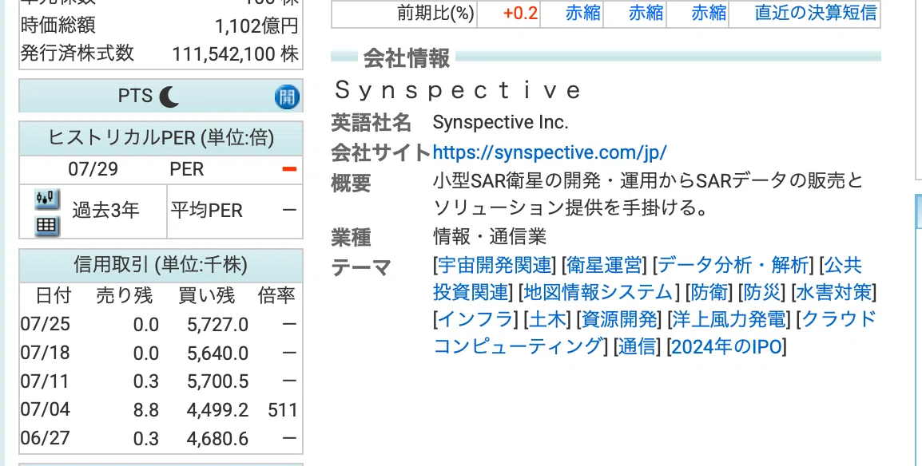
Task: Click the 倍率 column header
Action: (x=276, y=295)
